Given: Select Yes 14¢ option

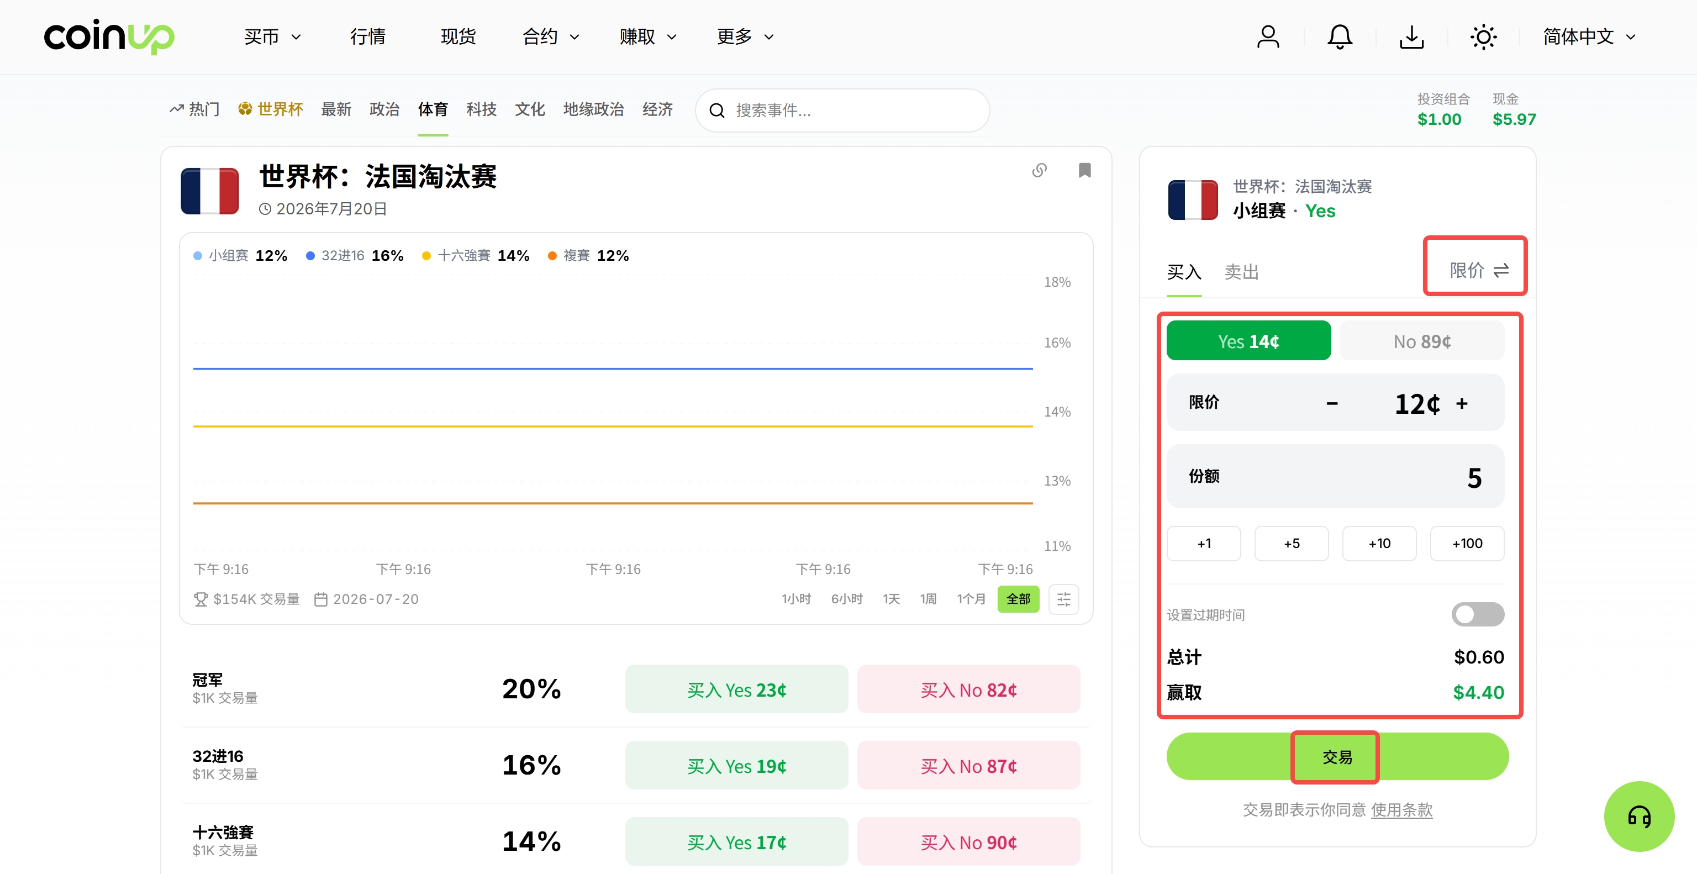Looking at the screenshot, I should click(x=1248, y=340).
